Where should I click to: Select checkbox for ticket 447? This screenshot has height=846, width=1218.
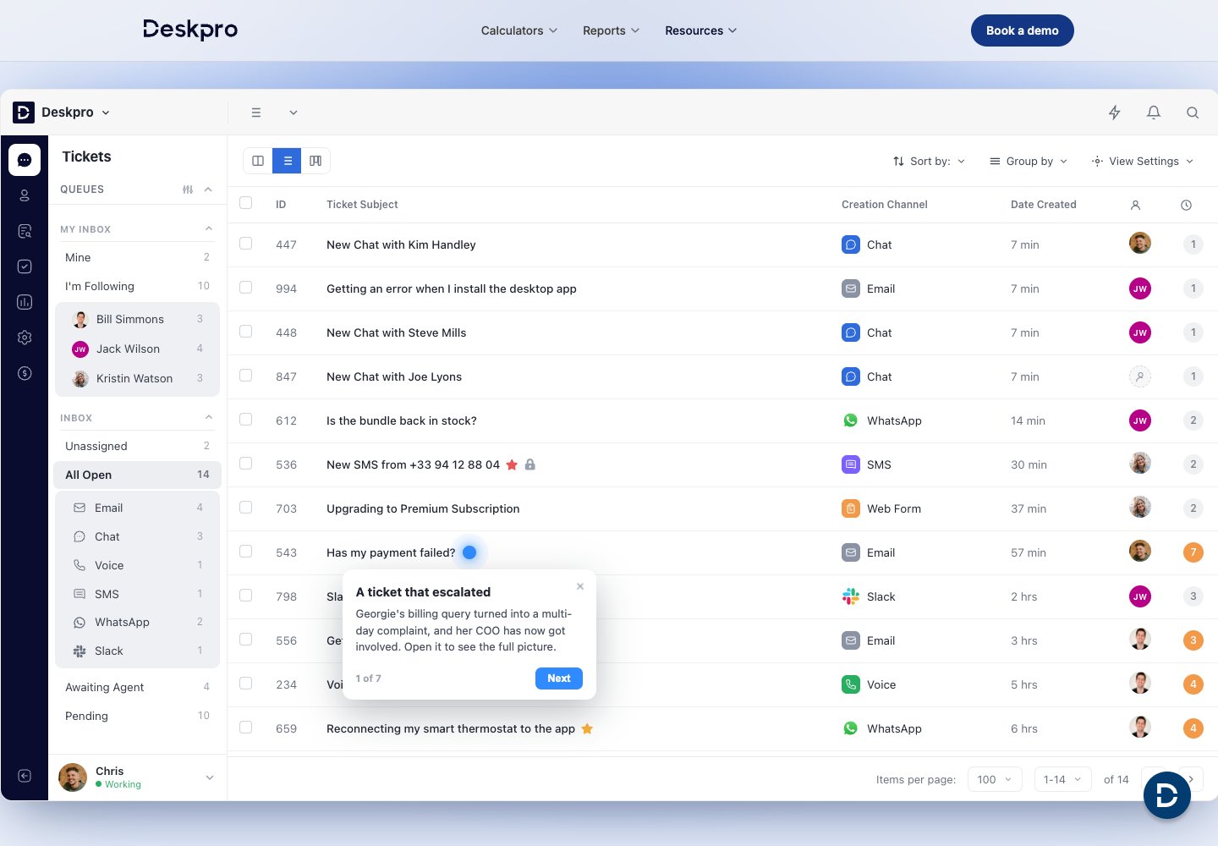click(x=246, y=244)
